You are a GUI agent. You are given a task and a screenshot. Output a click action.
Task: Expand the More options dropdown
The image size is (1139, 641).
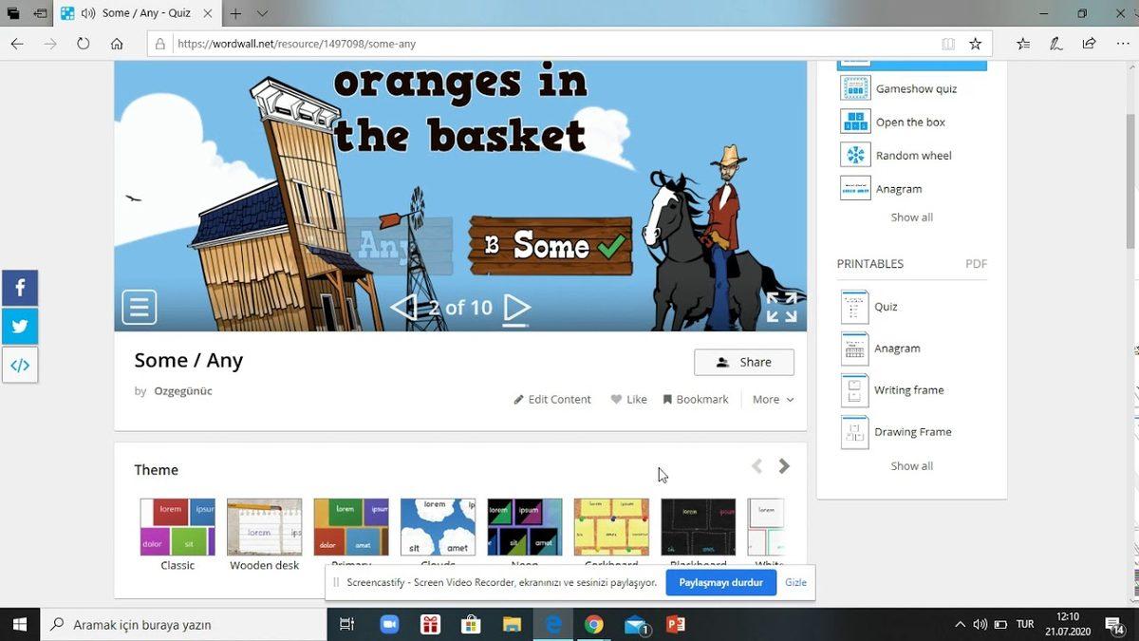click(773, 399)
